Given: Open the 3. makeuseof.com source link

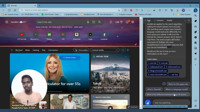Looking at the screenshot, I should [156, 67].
